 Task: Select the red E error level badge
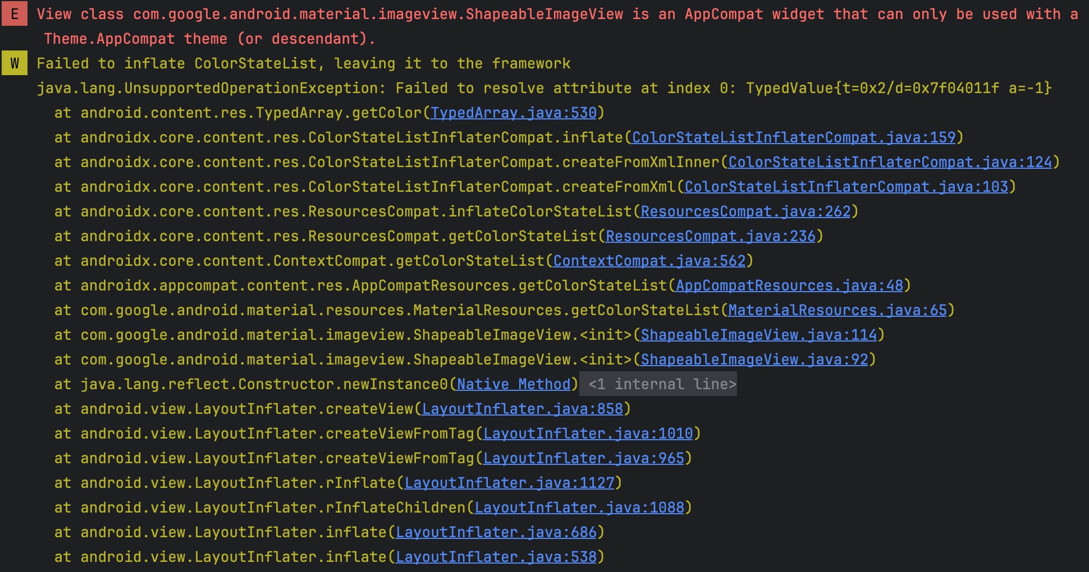click(x=15, y=14)
